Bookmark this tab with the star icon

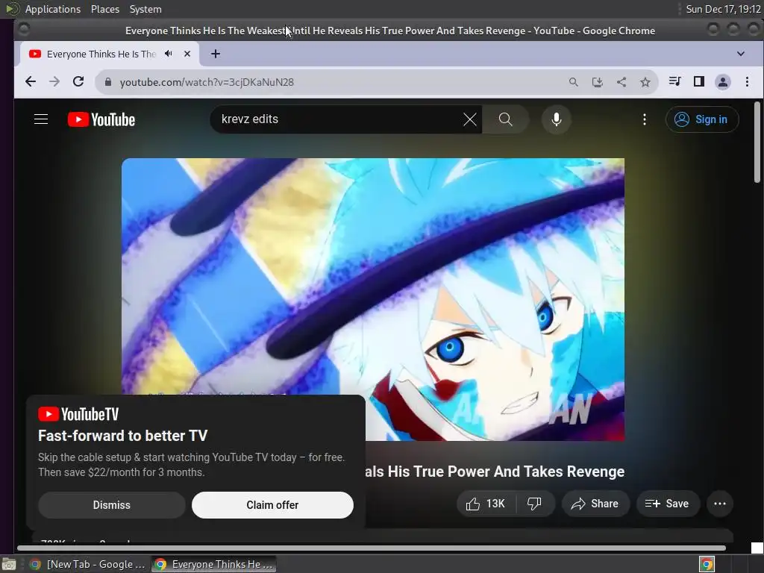[x=645, y=82]
